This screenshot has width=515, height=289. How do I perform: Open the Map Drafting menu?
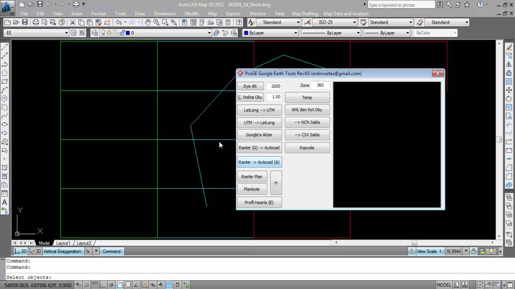(x=305, y=14)
